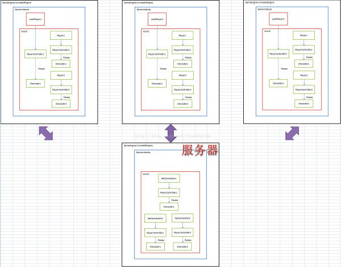Select the LocalPlayer2 box

point(157,19)
